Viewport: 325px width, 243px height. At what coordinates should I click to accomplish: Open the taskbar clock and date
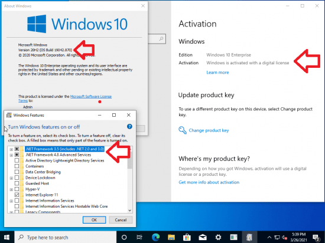tap(298, 237)
